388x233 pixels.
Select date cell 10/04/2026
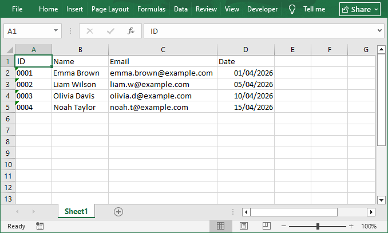[x=246, y=96]
